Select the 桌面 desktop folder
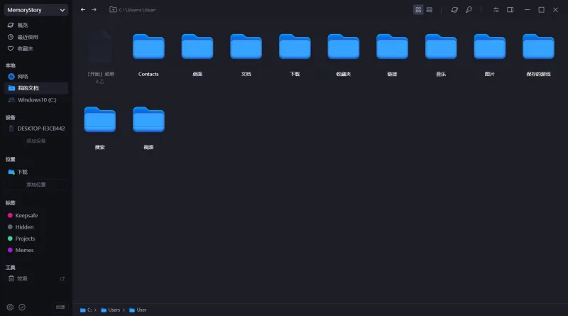 click(197, 55)
